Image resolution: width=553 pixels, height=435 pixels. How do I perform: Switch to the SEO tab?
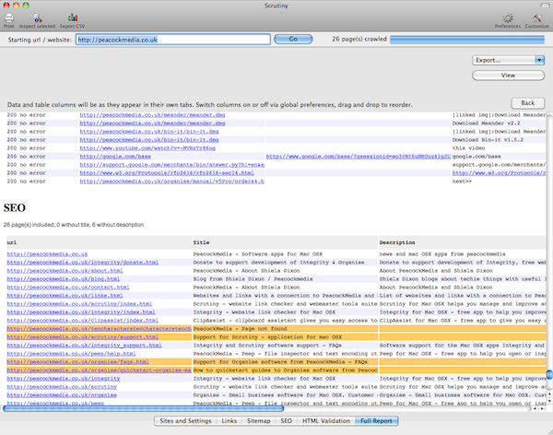286,420
